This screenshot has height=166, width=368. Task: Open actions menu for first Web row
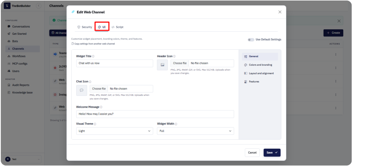tap(336, 81)
